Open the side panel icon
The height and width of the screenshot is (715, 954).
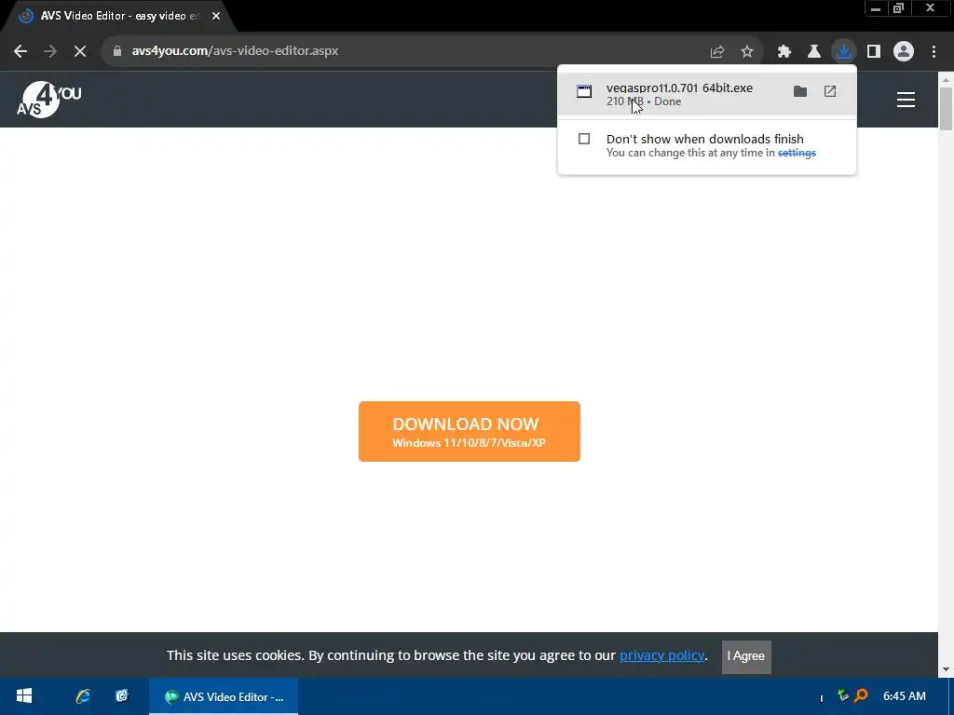874,52
